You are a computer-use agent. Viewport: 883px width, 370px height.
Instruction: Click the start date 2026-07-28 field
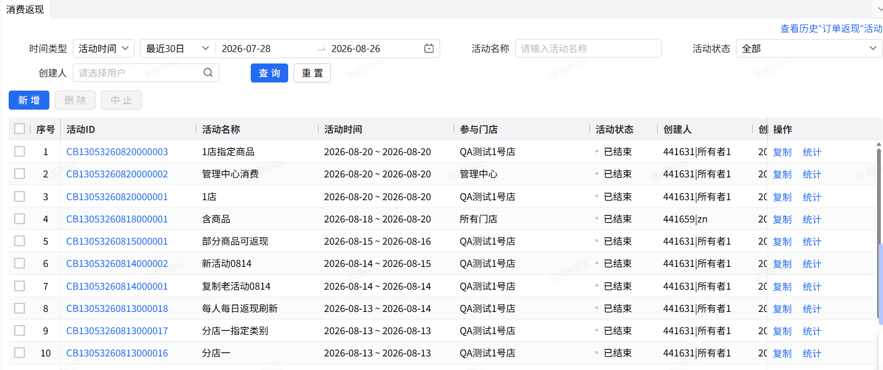[246, 48]
